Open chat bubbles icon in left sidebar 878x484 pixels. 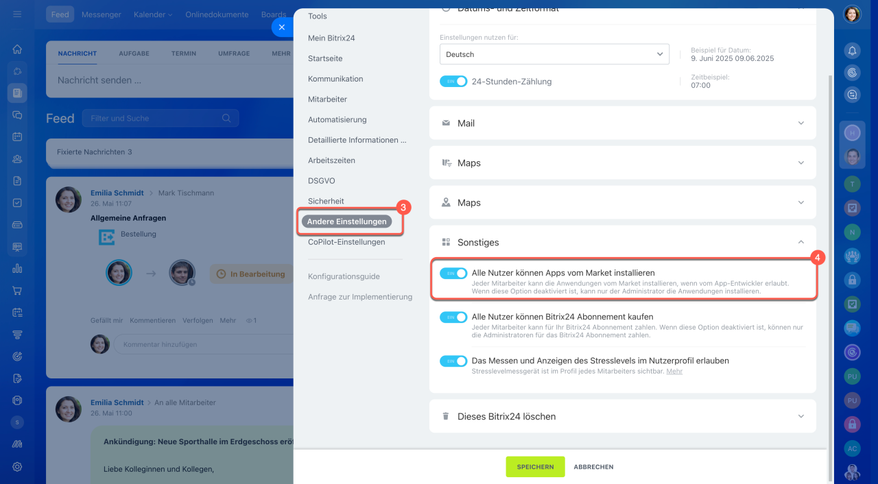(x=17, y=115)
